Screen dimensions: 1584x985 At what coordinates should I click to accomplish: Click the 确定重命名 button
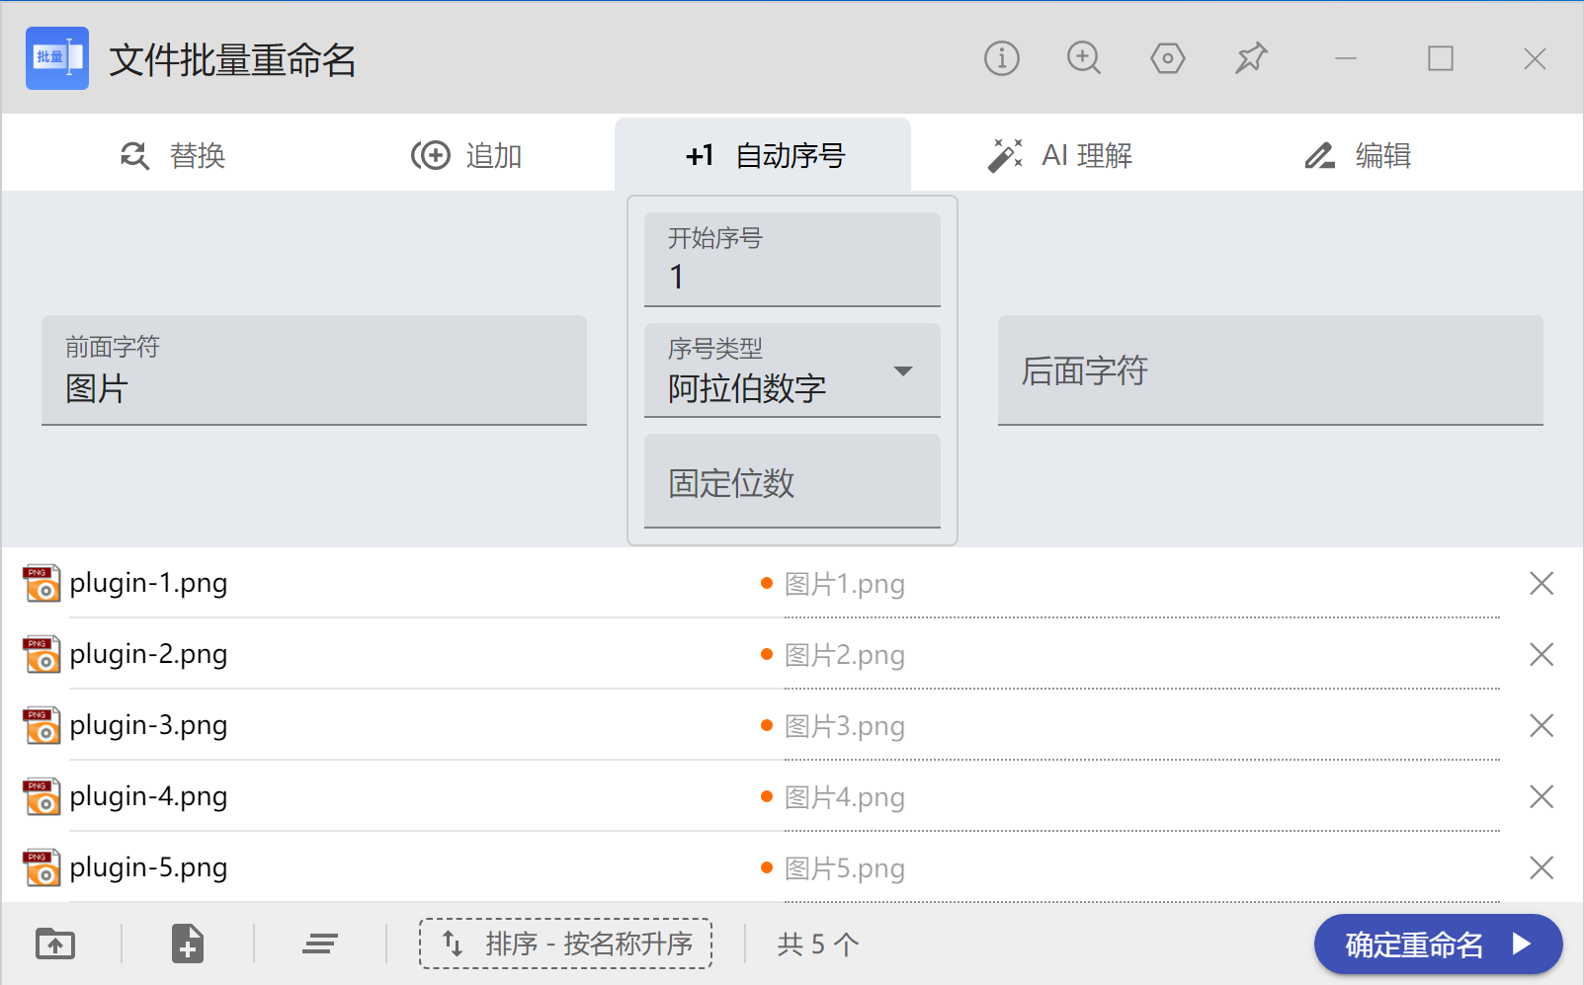click(1438, 944)
